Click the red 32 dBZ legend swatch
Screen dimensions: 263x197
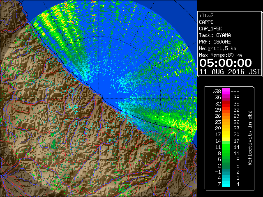click(226, 104)
